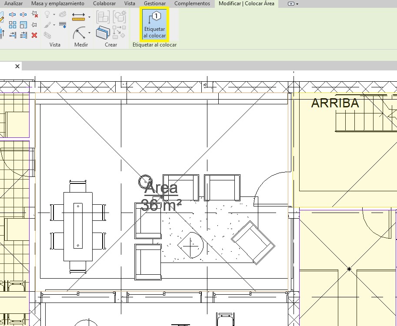This screenshot has width=397, height=326.
Task: Open the aligned dimension dropdown arrow
Action: click(x=90, y=17)
